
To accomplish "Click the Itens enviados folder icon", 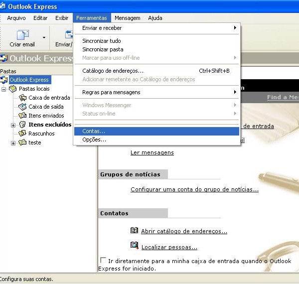I will 22,116.
